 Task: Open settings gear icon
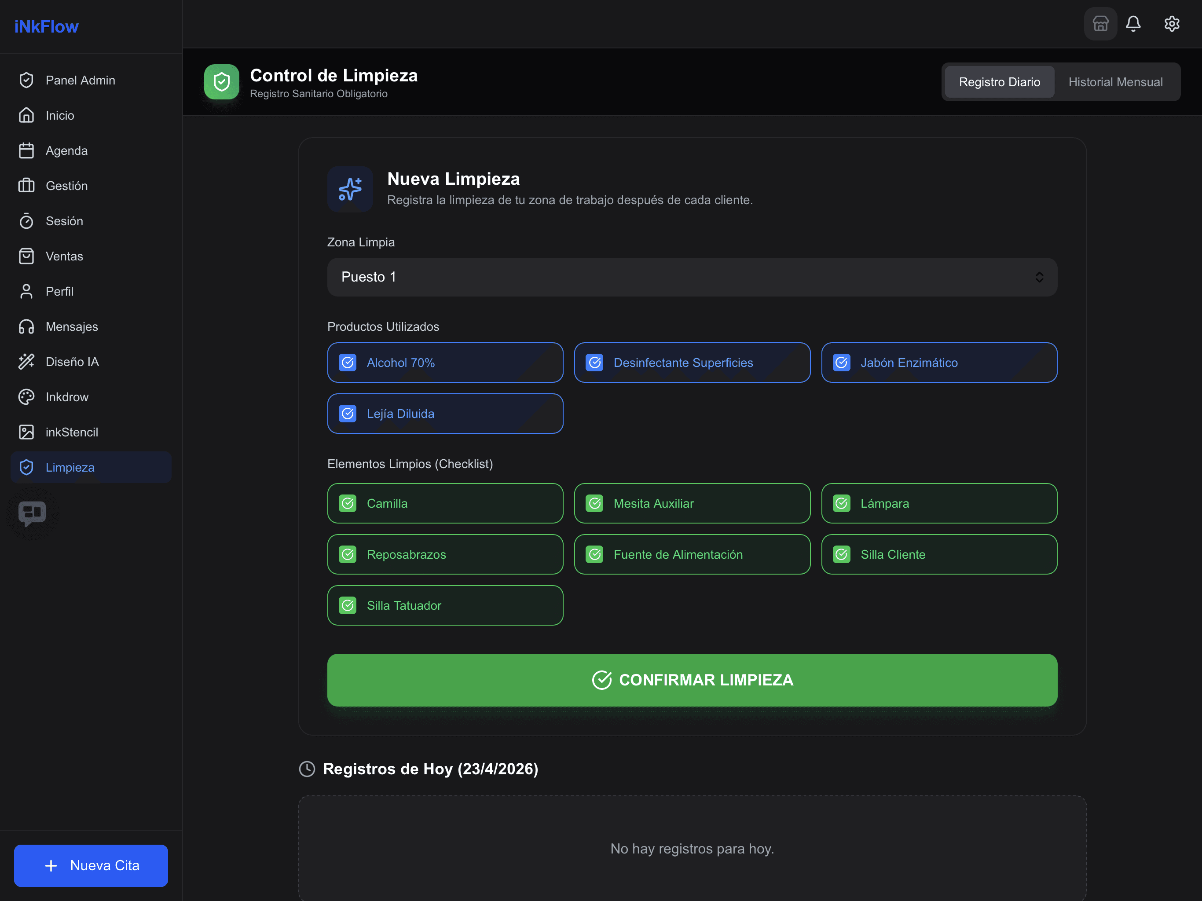pyautogui.click(x=1172, y=24)
